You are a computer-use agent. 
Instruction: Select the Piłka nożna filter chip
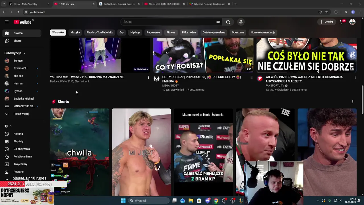pyautogui.click(x=189, y=32)
